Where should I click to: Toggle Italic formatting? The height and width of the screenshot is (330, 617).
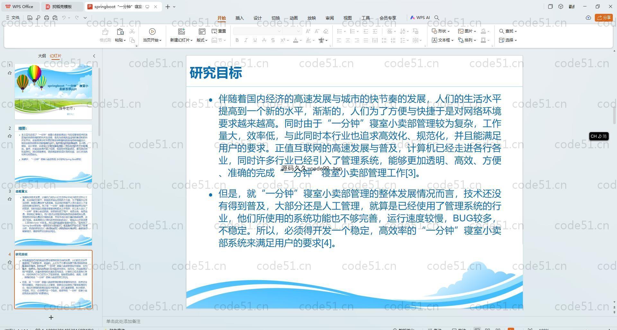(x=246, y=40)
